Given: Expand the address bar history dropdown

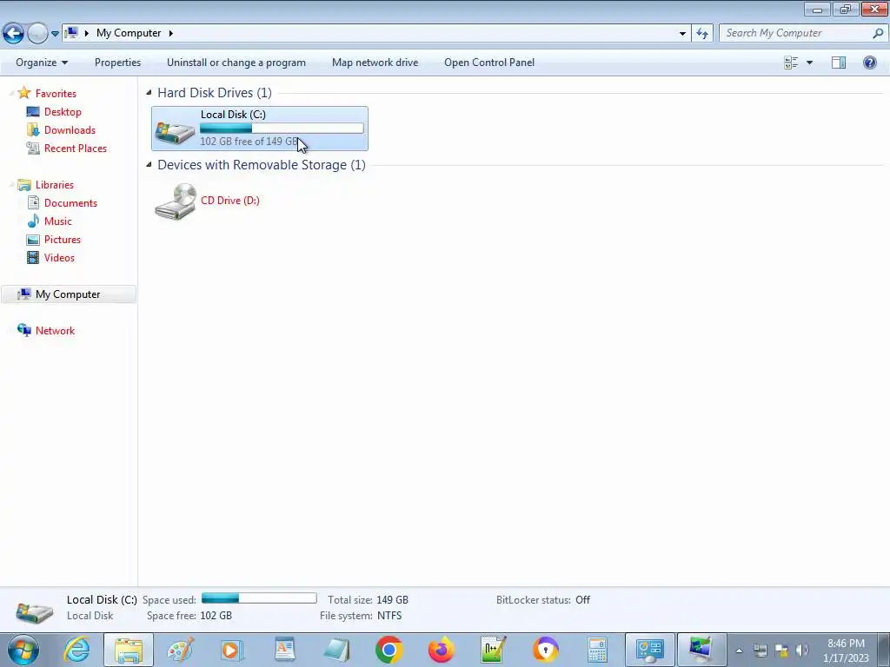Looking at the screenshot, I should (682, 34).
